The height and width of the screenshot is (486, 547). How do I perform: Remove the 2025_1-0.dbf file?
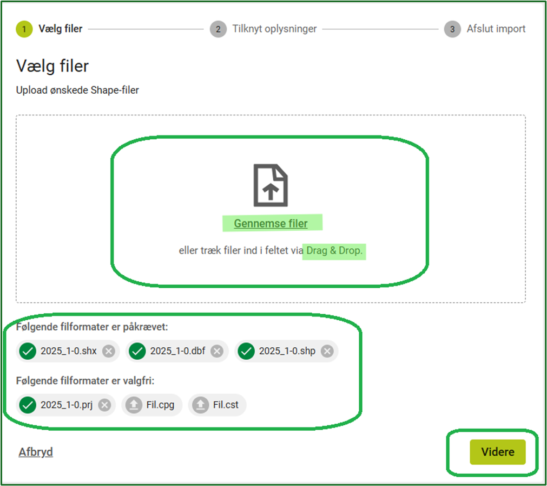click(217, 351)
